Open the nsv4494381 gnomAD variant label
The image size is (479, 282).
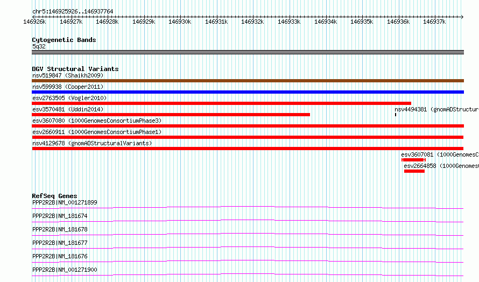(x=436, y=109)
